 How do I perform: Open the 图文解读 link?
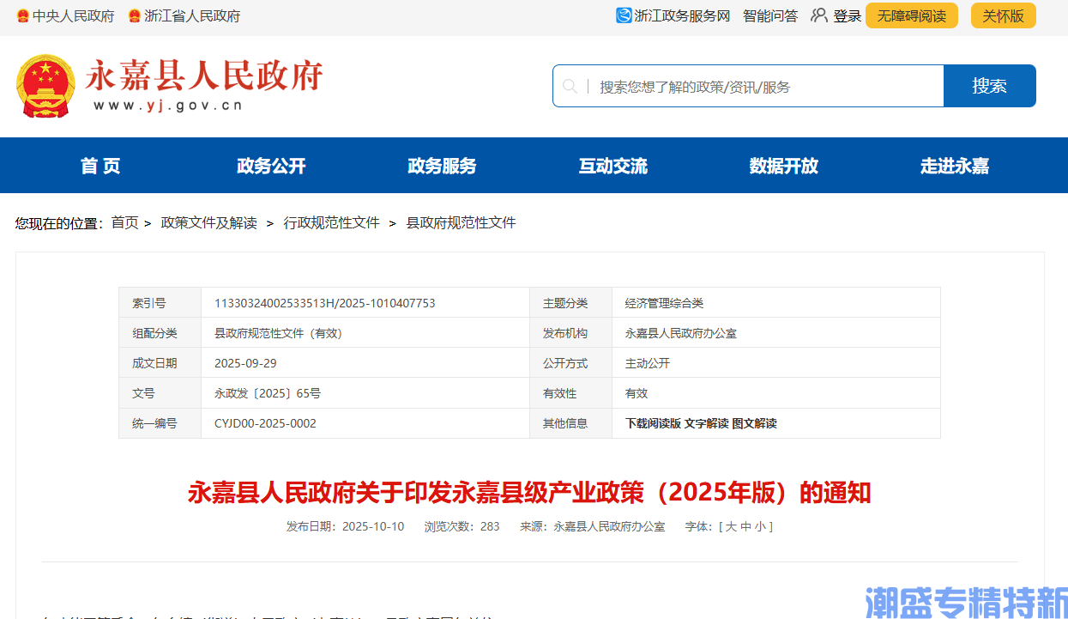tap(754, 423)
